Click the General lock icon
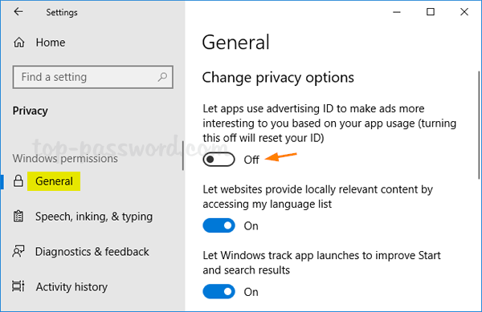This screenshot has width=482, height=312. click(18, 181)
